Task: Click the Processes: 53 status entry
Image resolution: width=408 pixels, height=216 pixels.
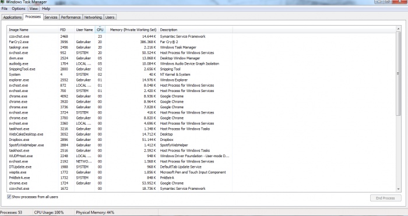Action: coord(11,213)
